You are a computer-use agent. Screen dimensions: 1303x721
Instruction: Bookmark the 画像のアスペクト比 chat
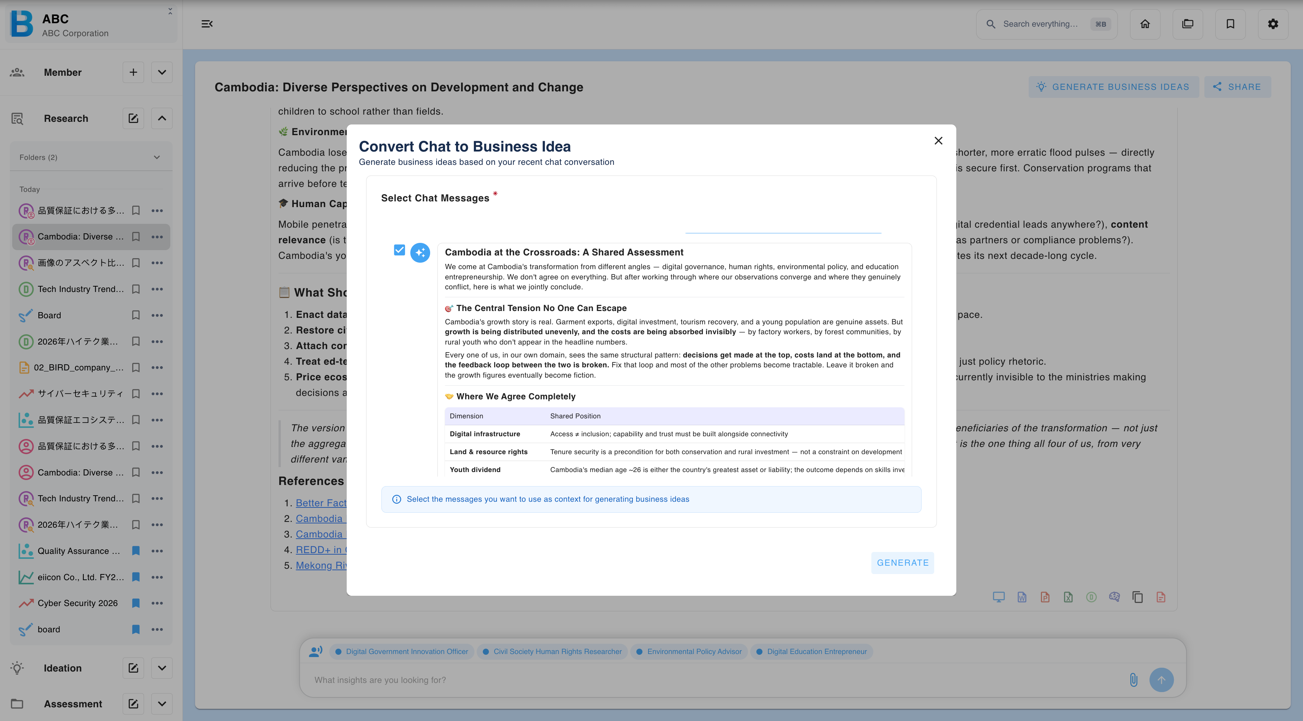point(136,263)
